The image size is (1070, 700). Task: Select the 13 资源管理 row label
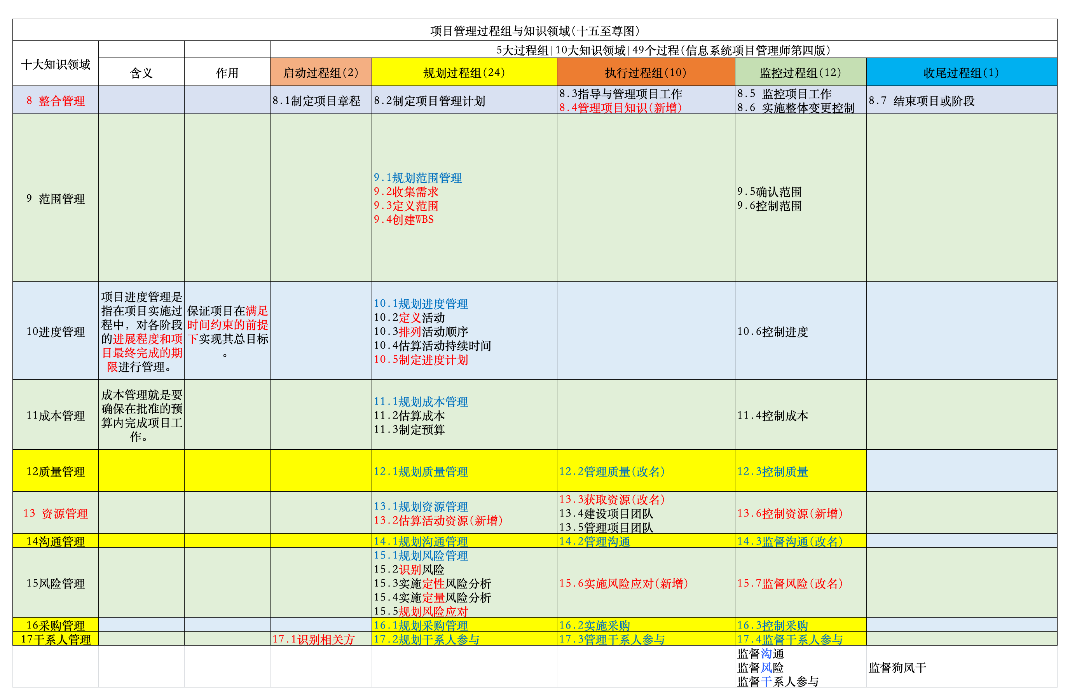pos(56,513)
